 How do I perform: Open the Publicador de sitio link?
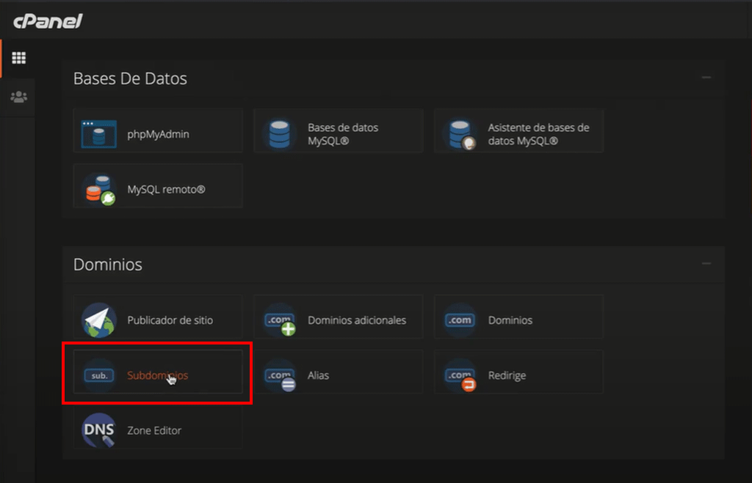[x=170, y=320]
